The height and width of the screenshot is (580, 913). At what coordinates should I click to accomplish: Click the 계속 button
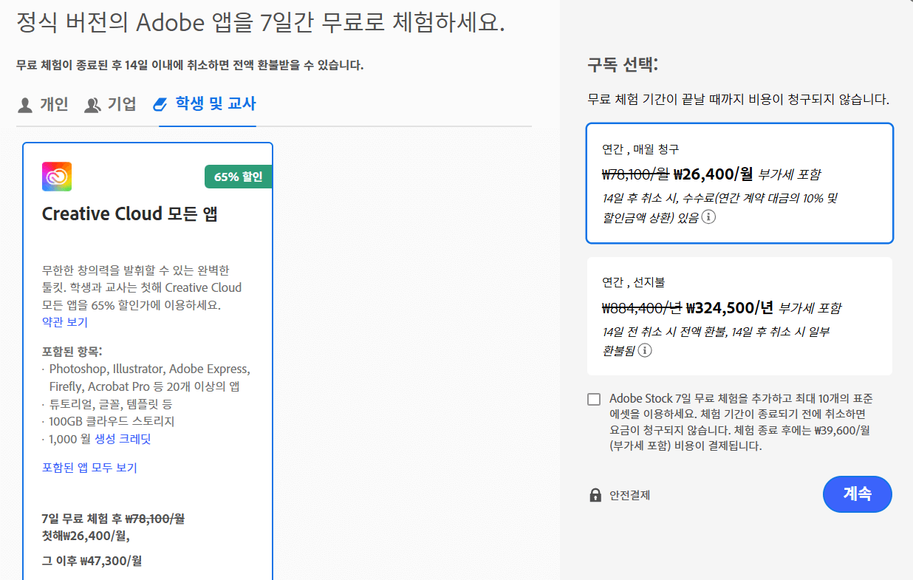point(857,494)
